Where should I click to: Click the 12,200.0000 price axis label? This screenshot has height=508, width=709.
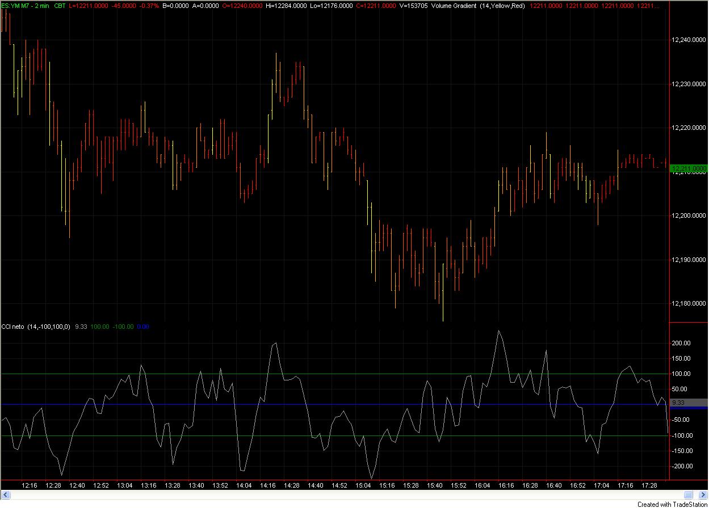(689, 215)
